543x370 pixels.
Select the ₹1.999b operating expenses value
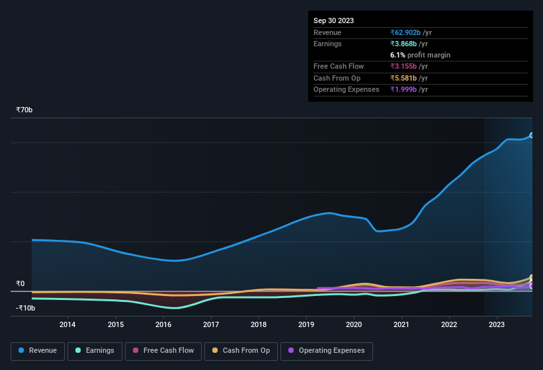pos(403,89)
